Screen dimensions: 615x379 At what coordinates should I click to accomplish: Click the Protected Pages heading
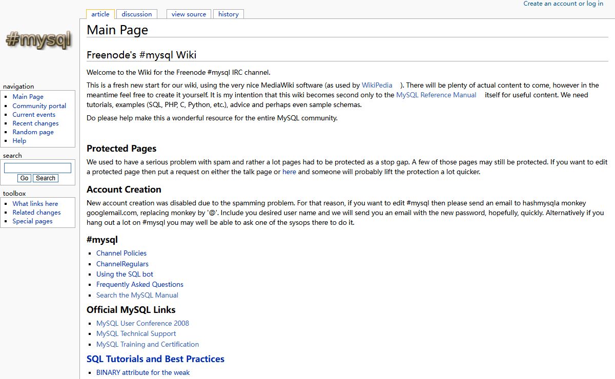(x=121, y=149)
